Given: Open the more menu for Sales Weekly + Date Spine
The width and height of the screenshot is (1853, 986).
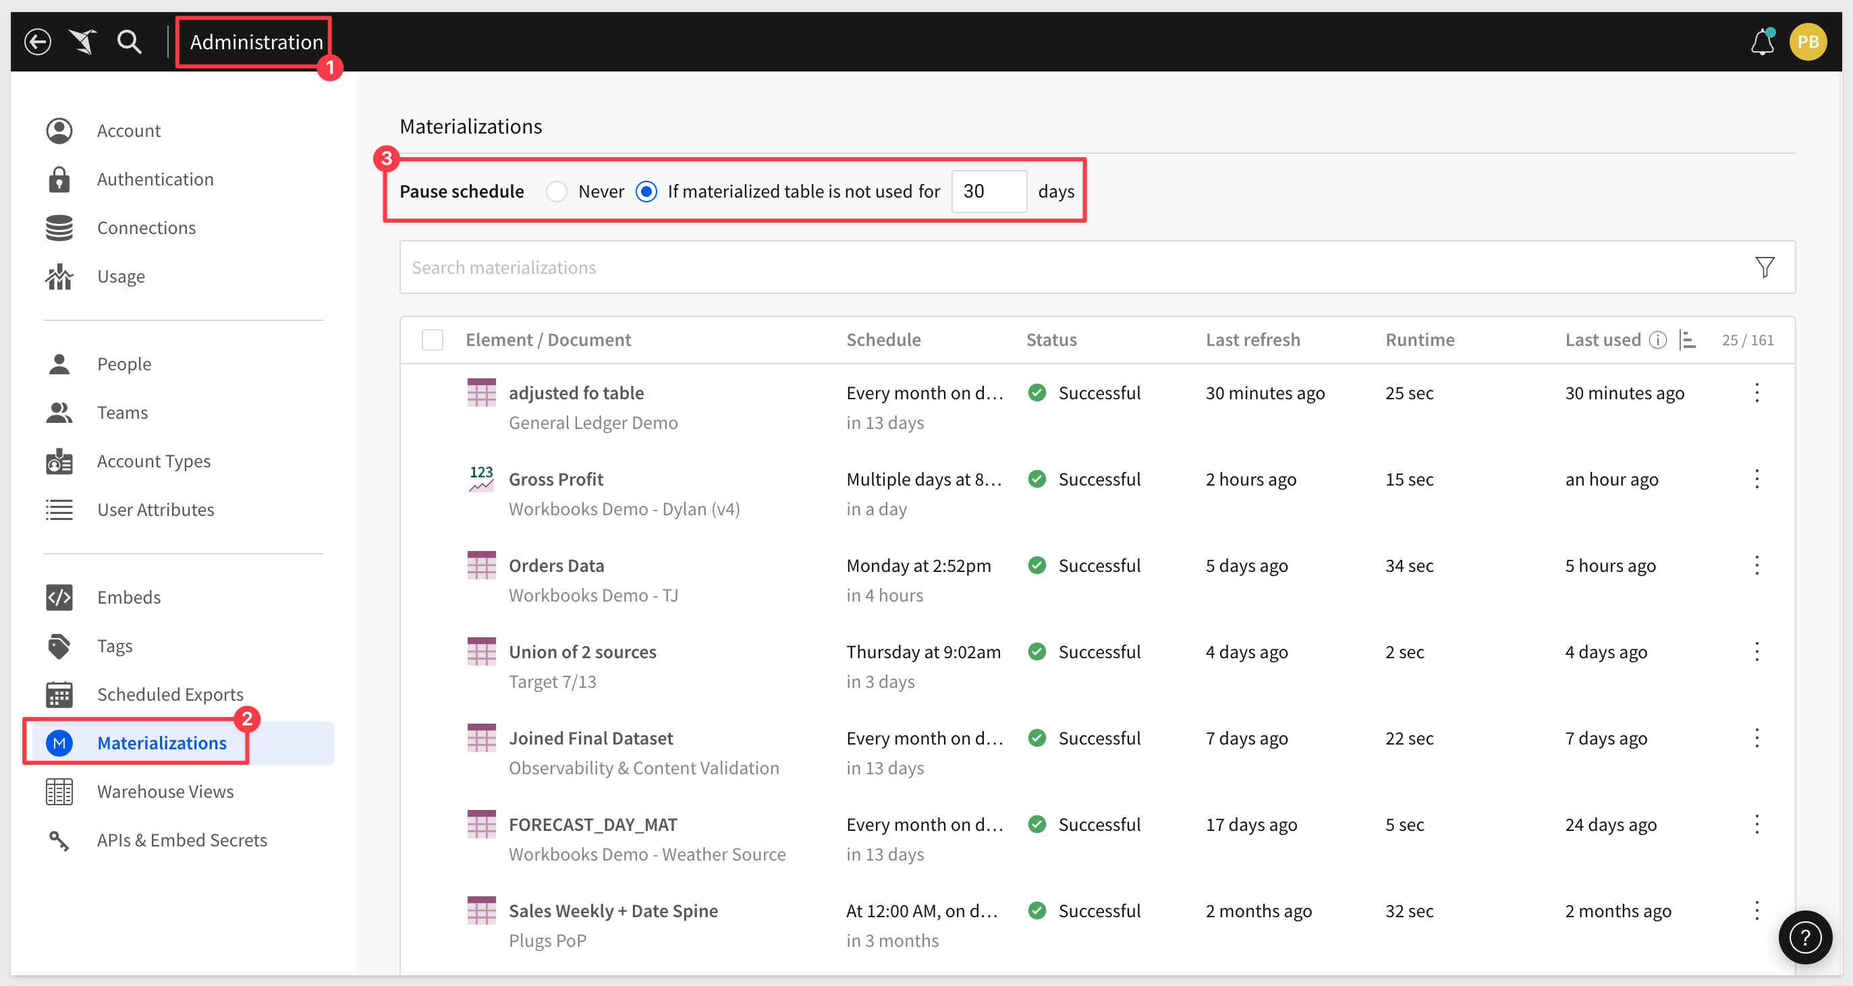Looking at the screenshot, I should (1757, 910).
